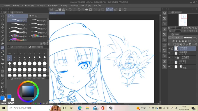Show hidden system tray icons chevron
Viewport: 198px width, 111px height.
tap(149, 108)
